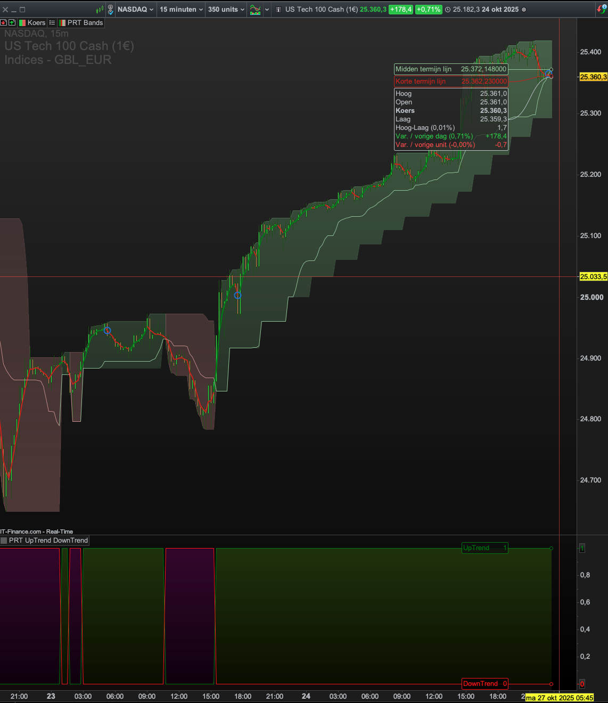Viewport: 608px width, 703px height.
Task: Click the Koers label button
Action: 32,23
